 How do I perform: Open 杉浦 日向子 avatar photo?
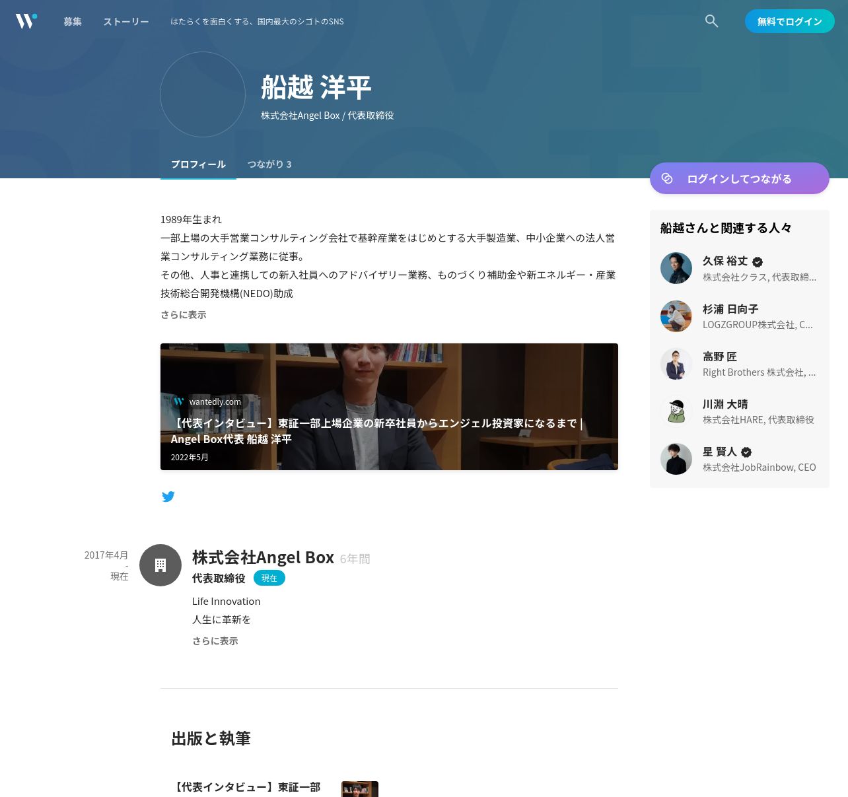click(x=676, y=316)
